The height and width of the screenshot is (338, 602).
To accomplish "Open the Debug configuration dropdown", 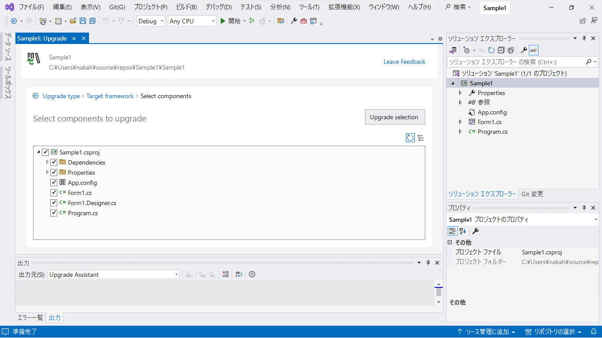I will [x=151, y=21].
